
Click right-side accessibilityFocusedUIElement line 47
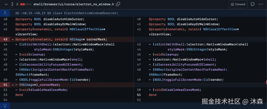(x=183, y=65)
